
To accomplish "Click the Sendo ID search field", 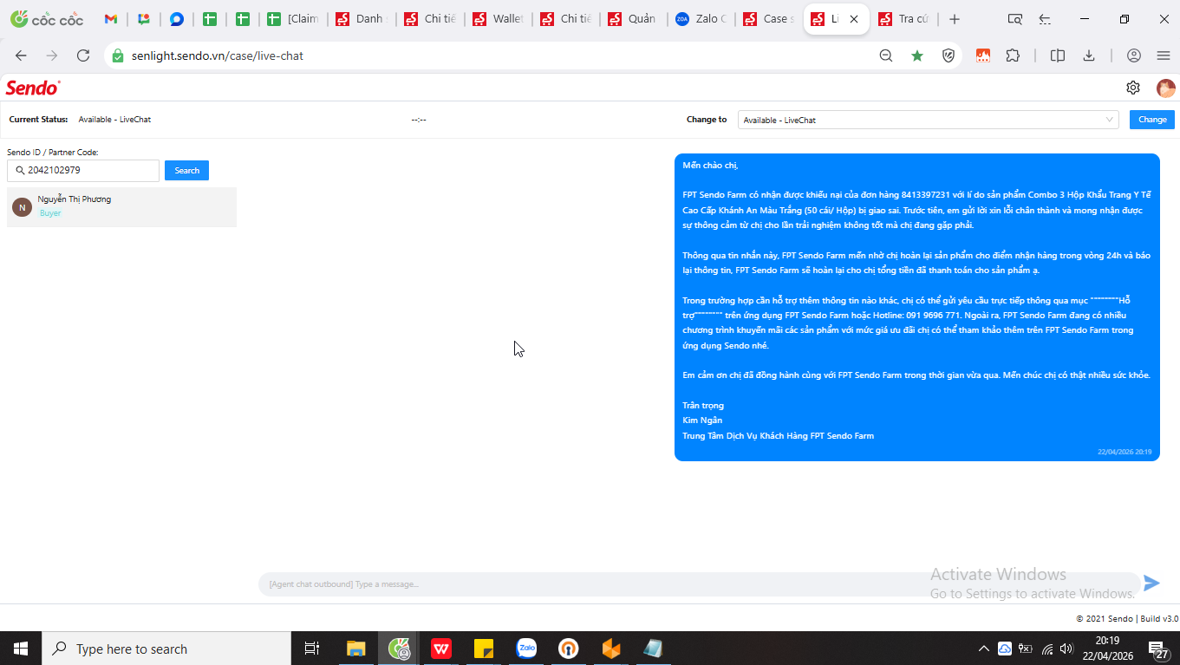I will [83, 171].
